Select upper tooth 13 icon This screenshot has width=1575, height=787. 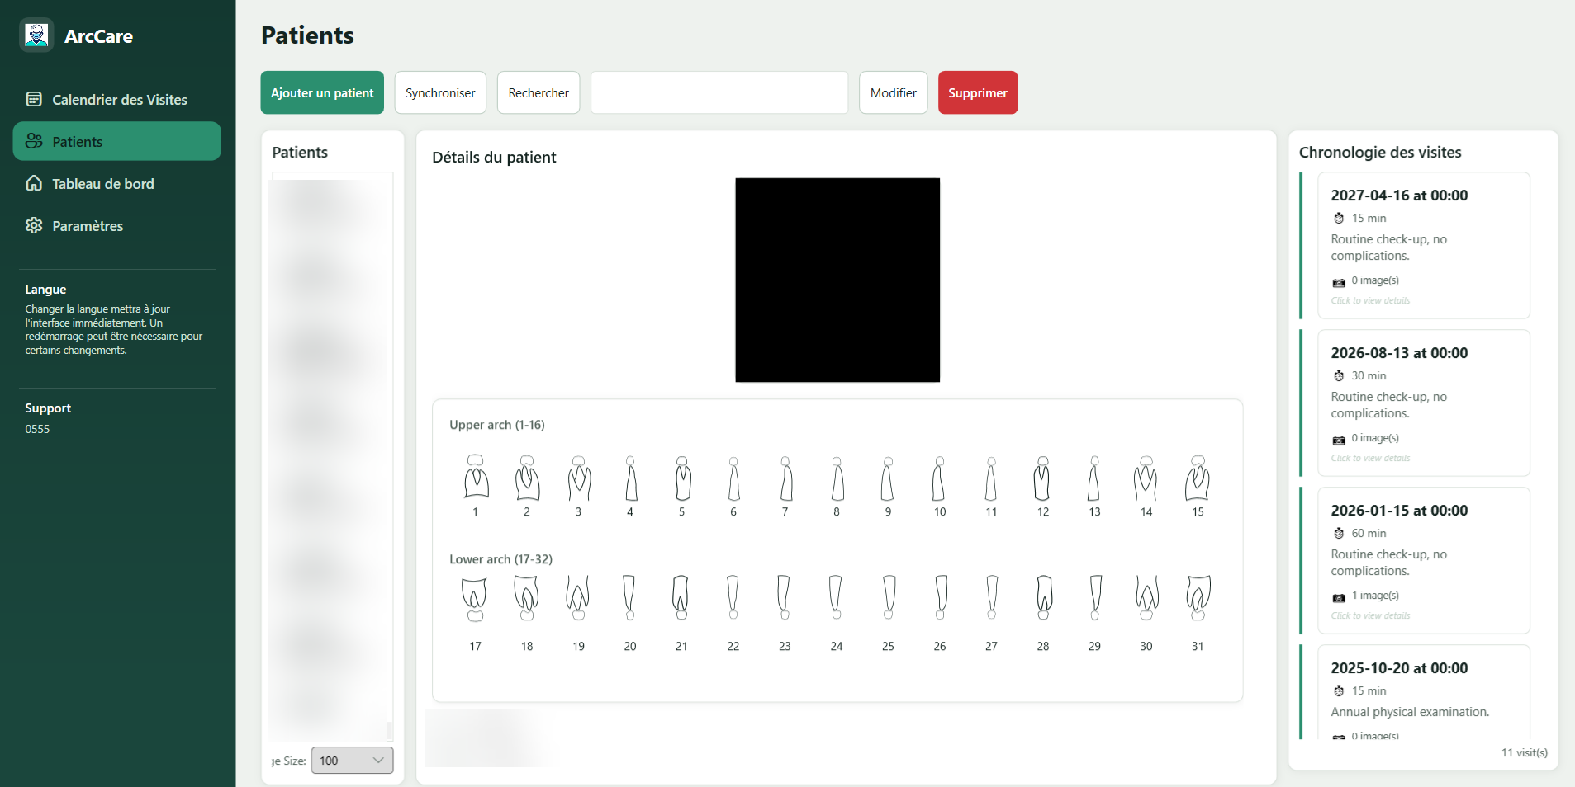pos(1095,478)
